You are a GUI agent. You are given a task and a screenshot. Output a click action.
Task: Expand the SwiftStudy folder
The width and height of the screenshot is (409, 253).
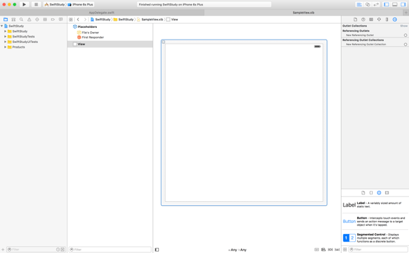[x=5, y=31]
